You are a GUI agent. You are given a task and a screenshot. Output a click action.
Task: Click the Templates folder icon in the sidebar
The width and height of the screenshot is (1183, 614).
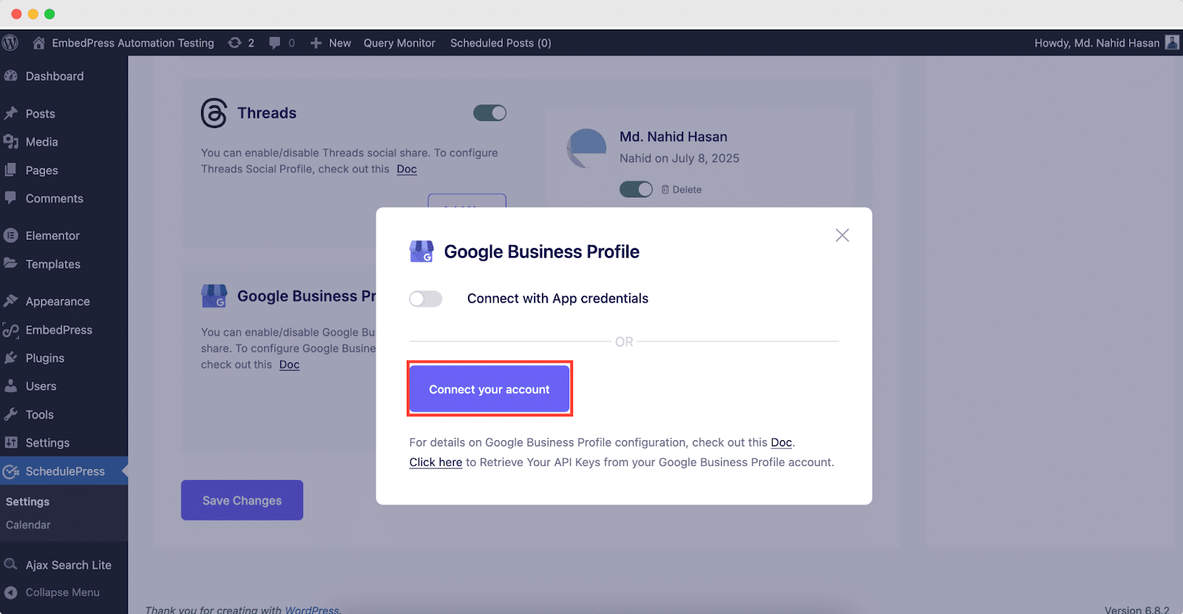coord(11,263)
